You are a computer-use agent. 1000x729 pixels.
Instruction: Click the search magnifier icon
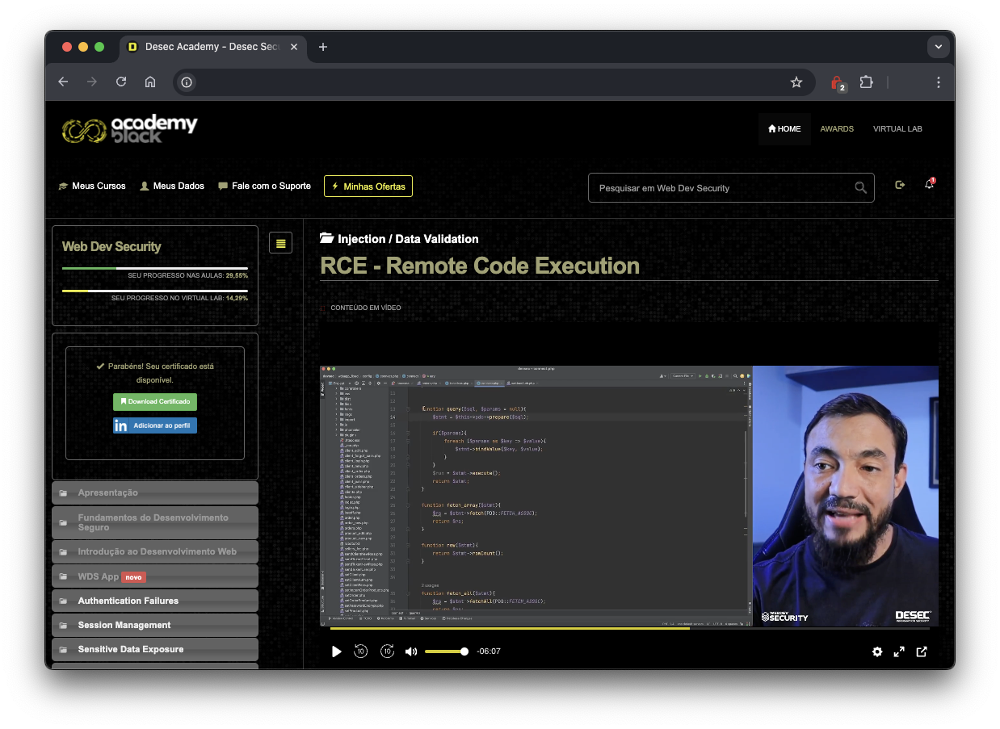coord(860,187)
